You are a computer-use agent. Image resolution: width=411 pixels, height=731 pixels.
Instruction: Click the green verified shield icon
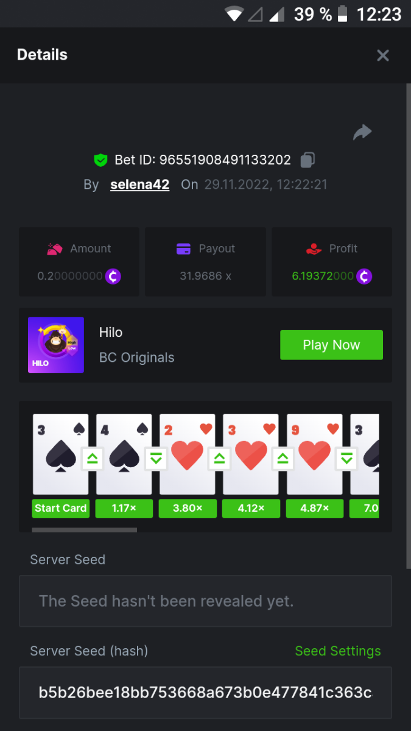(100, 160)
